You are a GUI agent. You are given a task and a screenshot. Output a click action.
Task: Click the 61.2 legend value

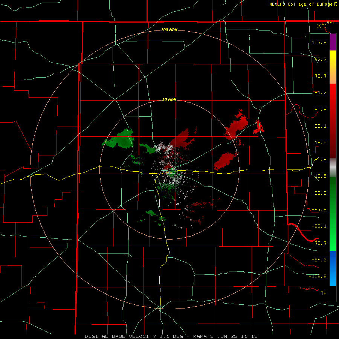coord(321,93)
